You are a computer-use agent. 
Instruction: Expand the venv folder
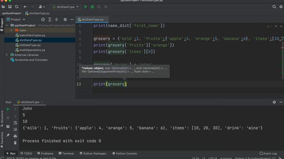click(x=11, y=30)
